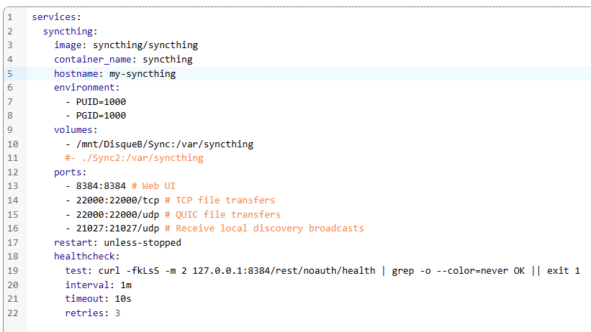Click line number 22 in the gutter
This screenshot has height=332, width=591.
[x=13, y=313]
